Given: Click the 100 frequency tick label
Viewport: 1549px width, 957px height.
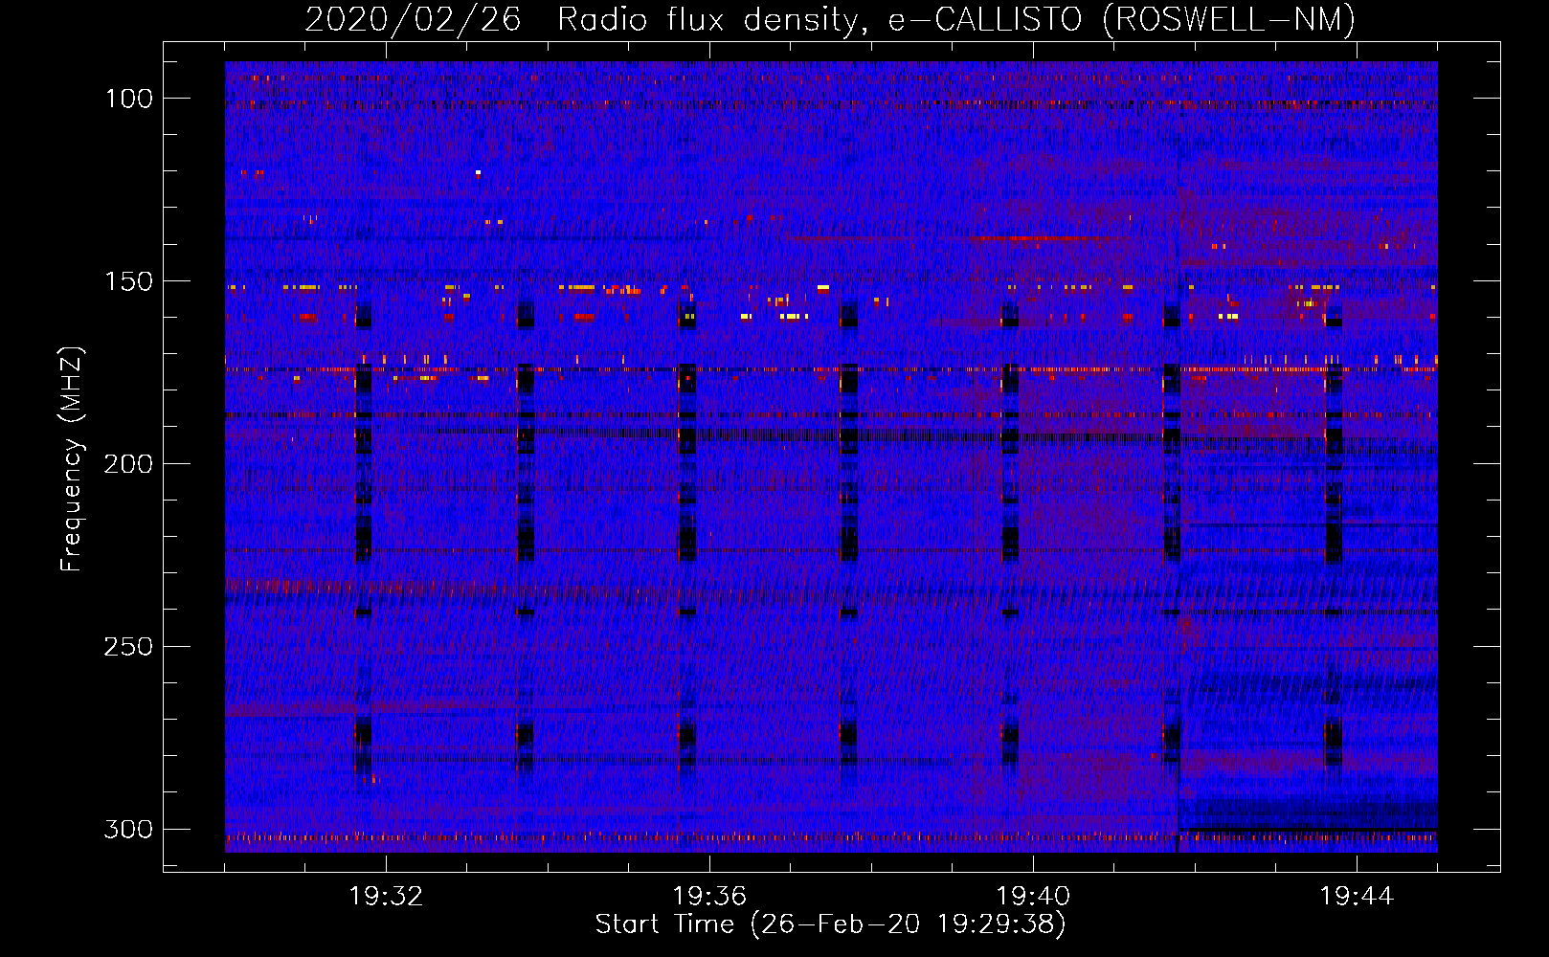Looking at the screenshot, I should click(x=129, y=99).
